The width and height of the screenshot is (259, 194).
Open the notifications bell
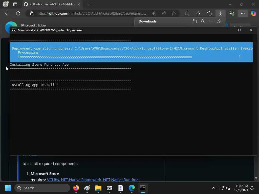(252, 188)
